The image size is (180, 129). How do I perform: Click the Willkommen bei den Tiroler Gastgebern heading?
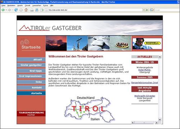76,56
